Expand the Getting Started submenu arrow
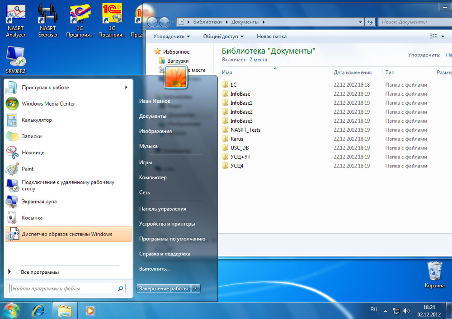 [x=126, y=88]
